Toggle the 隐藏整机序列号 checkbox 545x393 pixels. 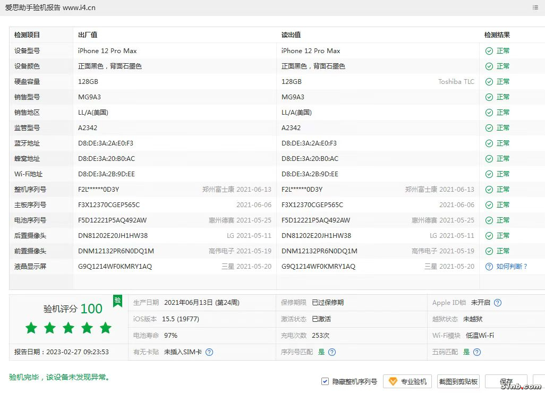325,381
